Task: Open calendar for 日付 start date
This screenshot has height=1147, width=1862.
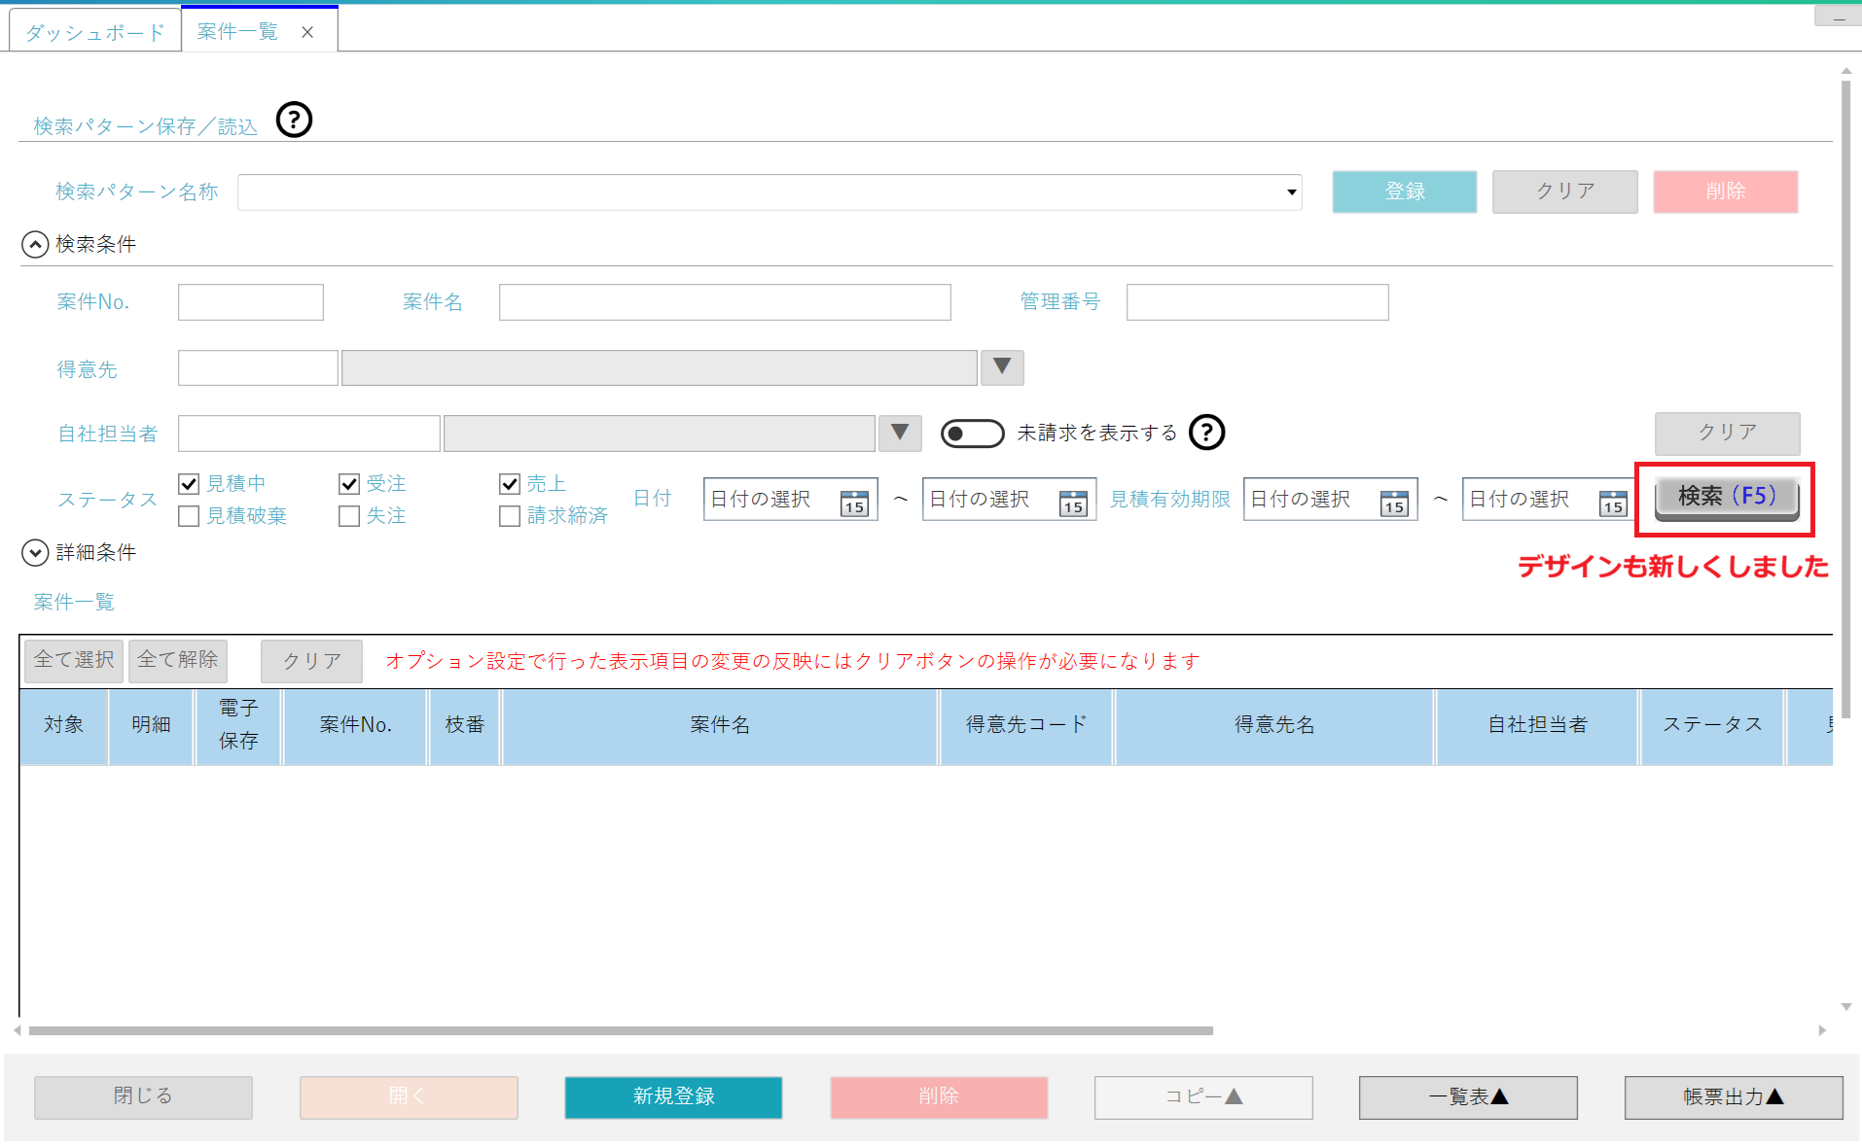Action: coord(853,502)
